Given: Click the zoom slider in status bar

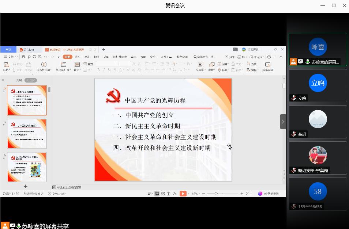Looking at the screenshot, I should [216, 194].
